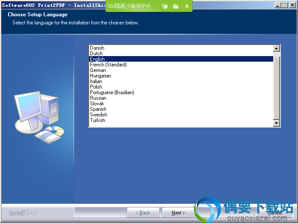The height and width of the screenshot is (223, 298).
Task: Pick Hungarian in the language list
Action: pos(181,76)
